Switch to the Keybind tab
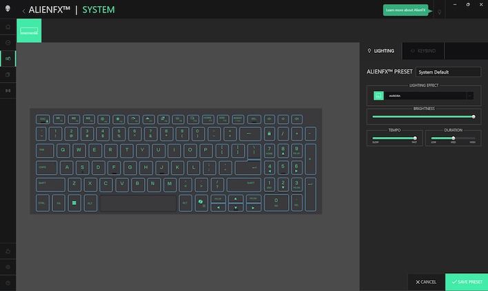 click(422, 51)
